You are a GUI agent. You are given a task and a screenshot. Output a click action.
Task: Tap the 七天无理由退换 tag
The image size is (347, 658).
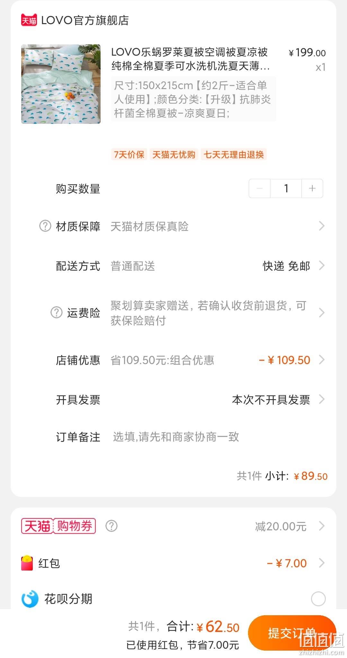(234, 155)
